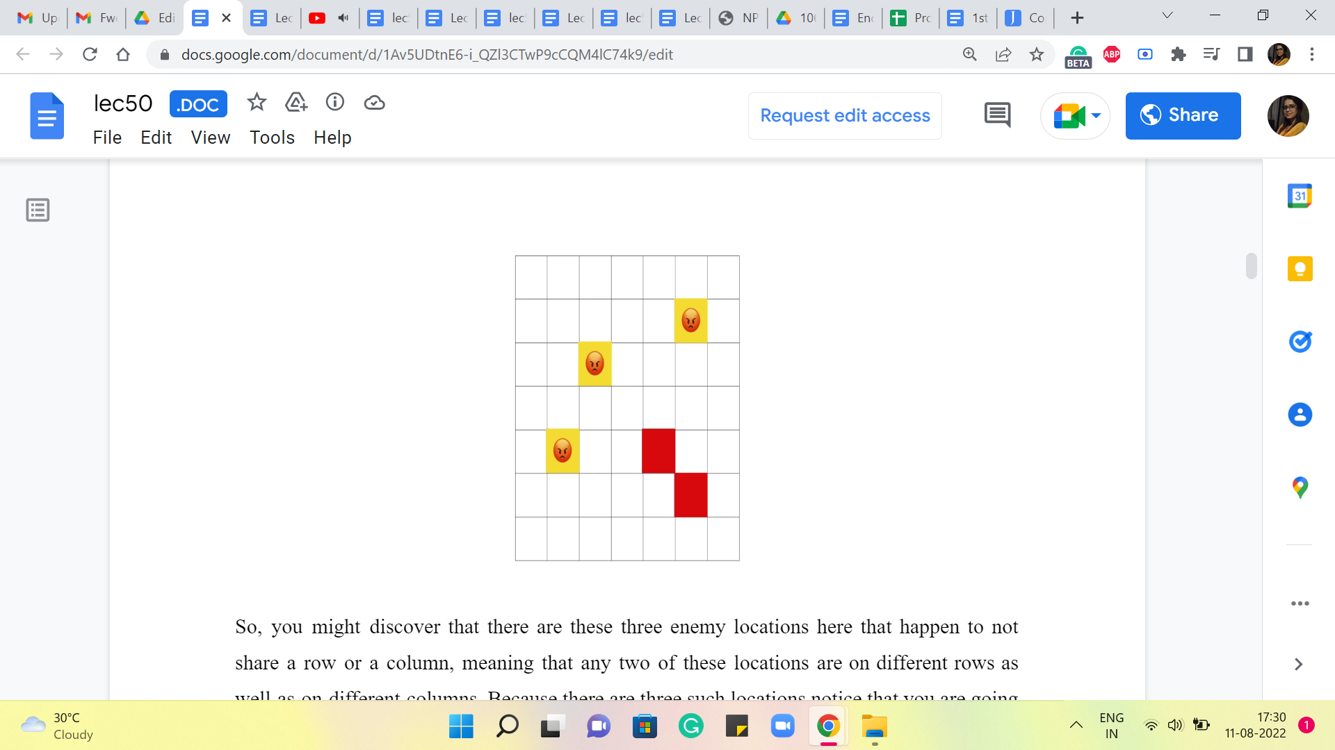Viewport: 1335px width, 750px height.
Task: Open the Tools menu
Action: tap(272, 137)
